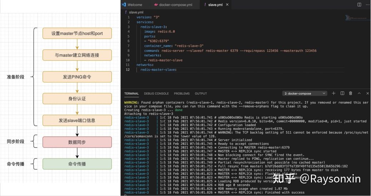Open the docker-compose.yml tab

(x=175, y=5)
